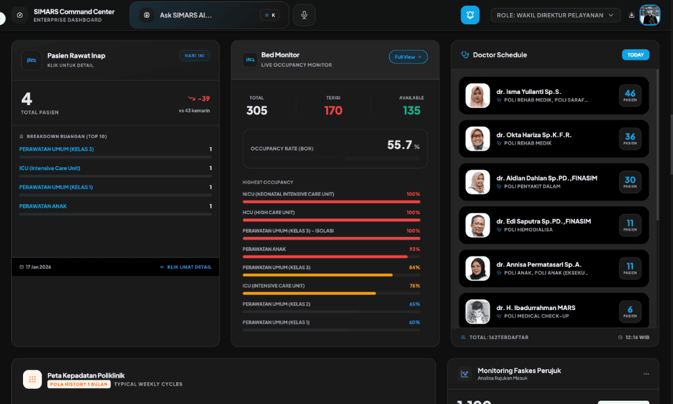
Task: Click the Peta Kepadatan Poliklinik grid icon
Action: (x=32, y=379)
